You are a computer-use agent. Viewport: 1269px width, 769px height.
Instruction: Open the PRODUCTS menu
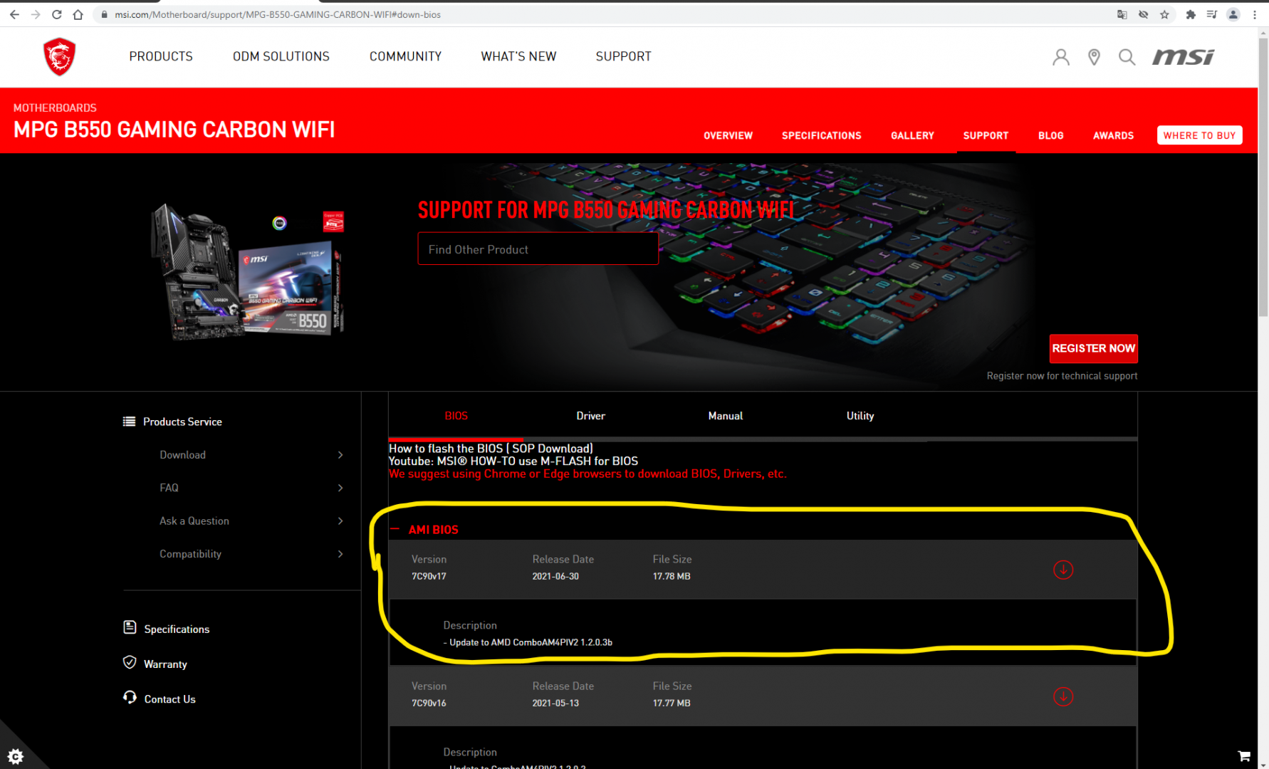161,57
